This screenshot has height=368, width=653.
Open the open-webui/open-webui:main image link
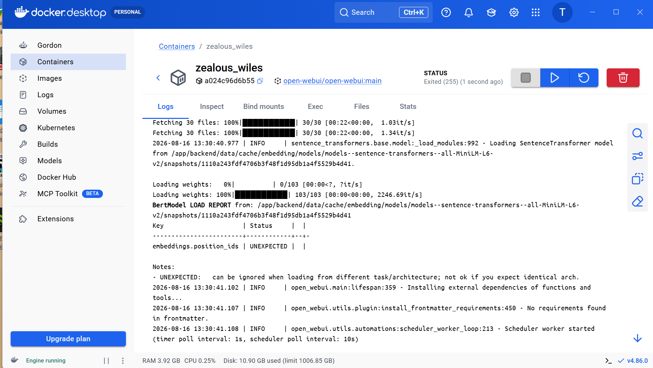[332, 81]
